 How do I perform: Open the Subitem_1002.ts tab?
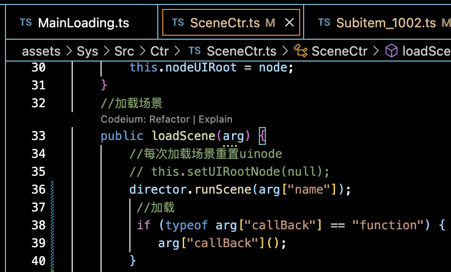(x=386, y=23)
